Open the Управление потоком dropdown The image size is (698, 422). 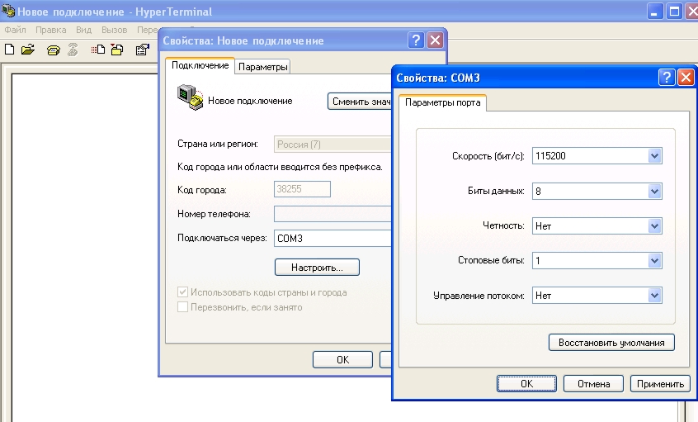click(x=654, y=296)
